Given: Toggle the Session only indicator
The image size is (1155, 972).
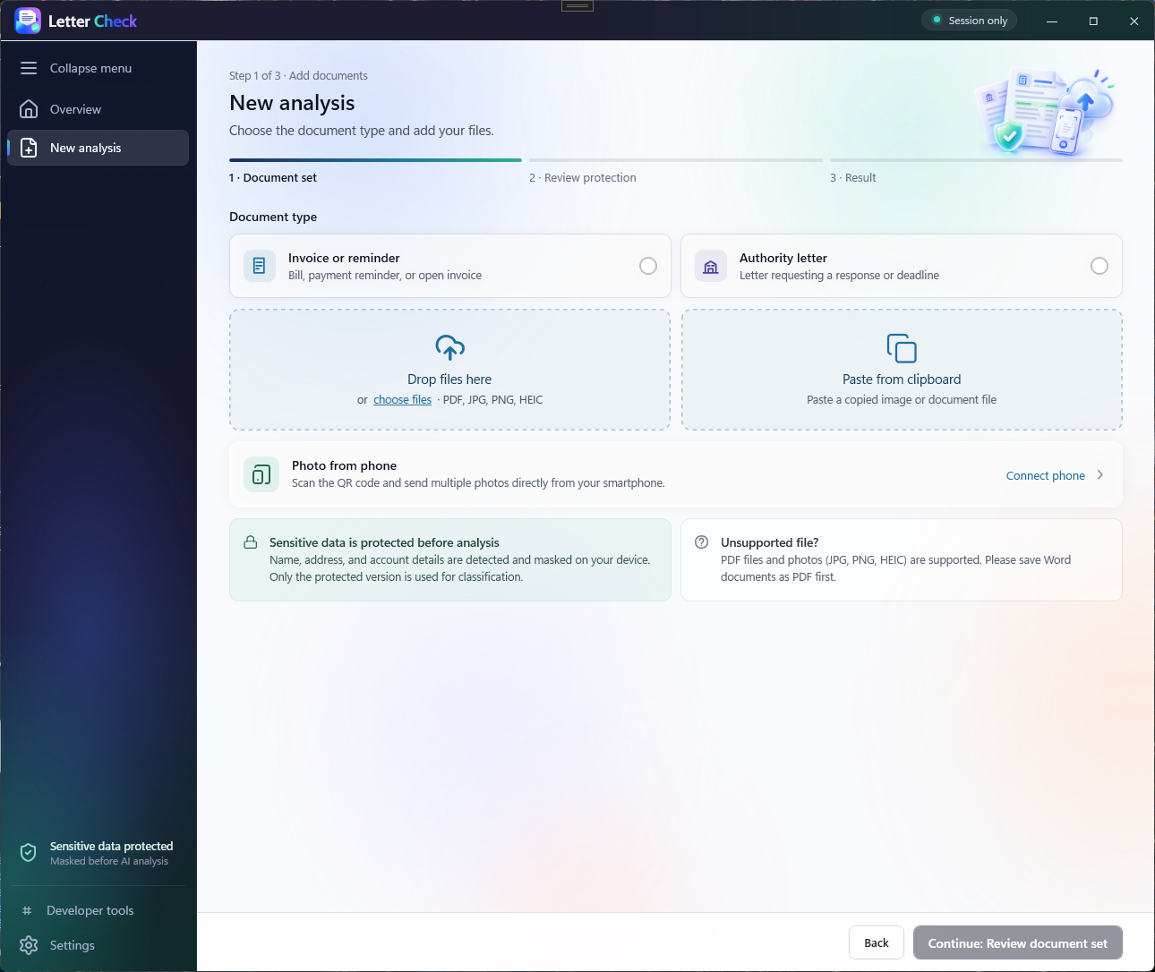Looking at the screenshot, I should click(970, 21).
